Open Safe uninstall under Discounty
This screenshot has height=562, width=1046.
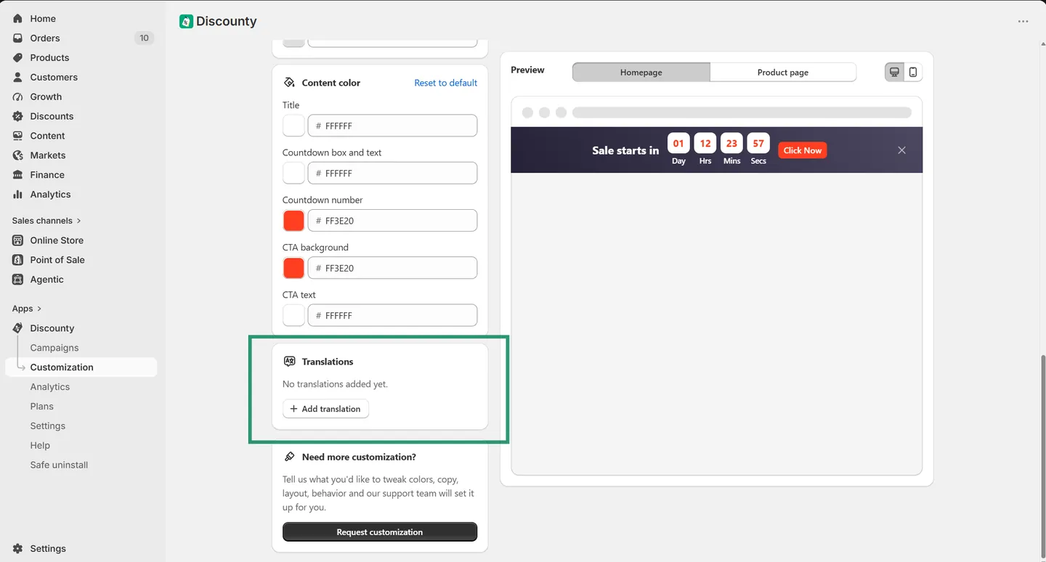[x=59, y=465]
